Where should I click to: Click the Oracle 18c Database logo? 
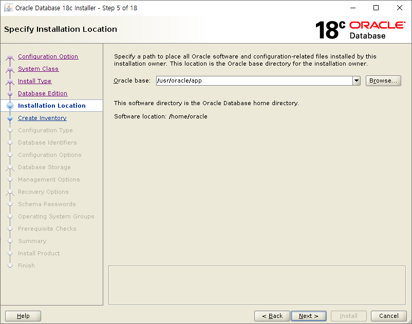click(360, 30)
